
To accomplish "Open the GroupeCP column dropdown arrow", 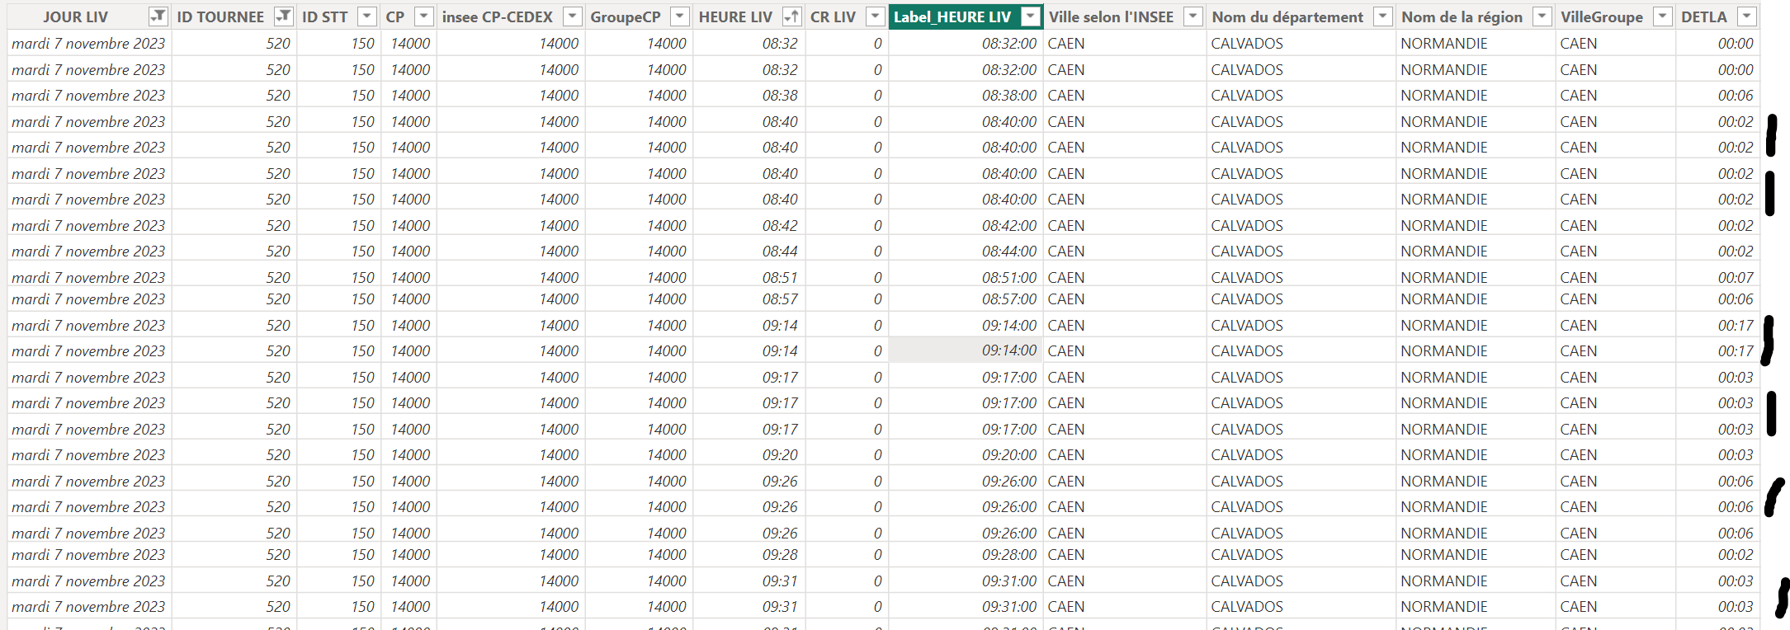I will coord(679,16).
